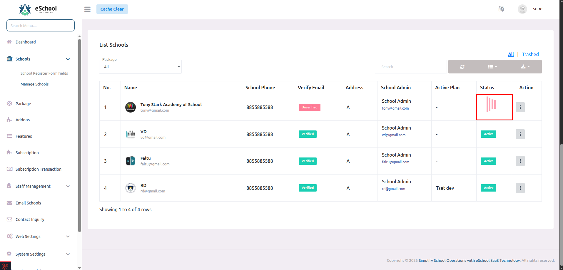Open the export download dropdown
Viewport: 563px width, 270px height.
pos(525,67)
